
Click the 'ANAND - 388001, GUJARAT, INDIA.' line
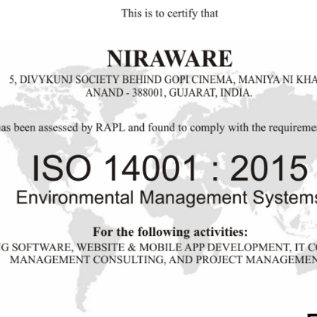click(x=169, y=93)
